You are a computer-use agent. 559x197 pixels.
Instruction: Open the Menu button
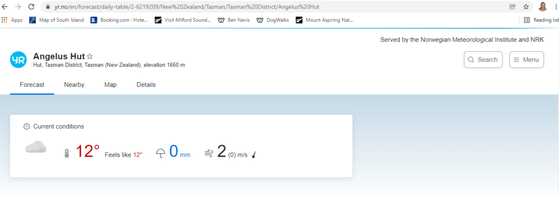(x=527, y=59)
